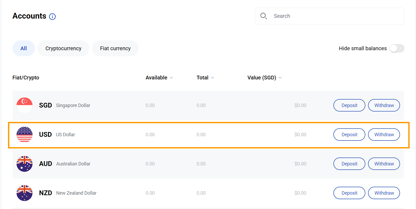The height and width of the screenshot is (209, 416).
Task: Open the Total column sort dropdown
Action: 212,78
